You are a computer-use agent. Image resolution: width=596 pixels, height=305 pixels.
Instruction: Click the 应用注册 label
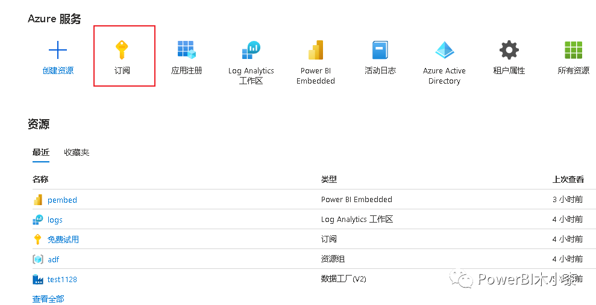[186, 70]
